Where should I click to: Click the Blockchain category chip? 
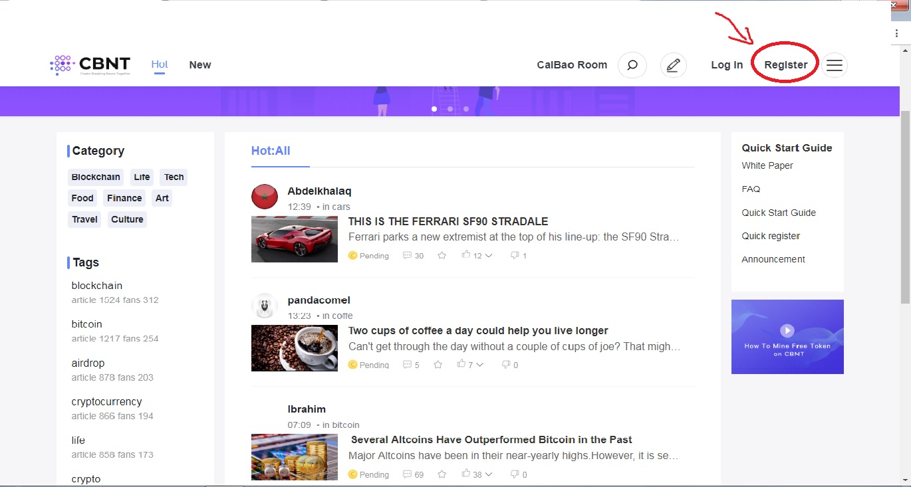[x=95, y=177]
